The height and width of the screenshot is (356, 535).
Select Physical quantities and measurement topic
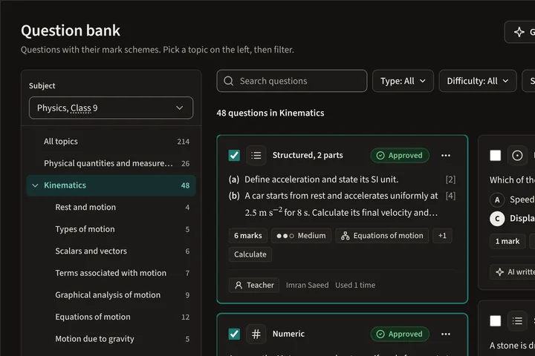pyautogui.click(x=111, y=163)
